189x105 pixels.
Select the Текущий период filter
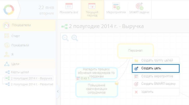click(92, 10)
